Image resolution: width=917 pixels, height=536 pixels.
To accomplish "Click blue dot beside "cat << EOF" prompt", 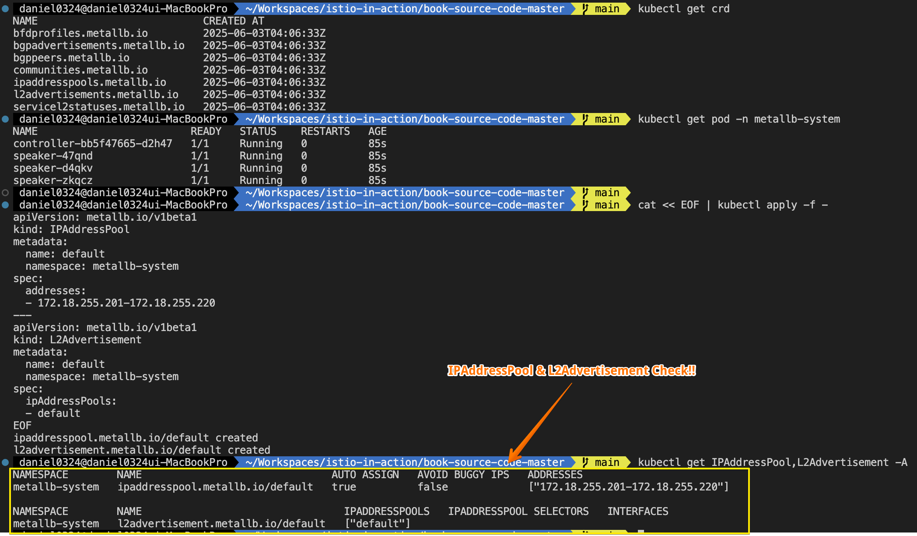I will (x=5, y=205).
